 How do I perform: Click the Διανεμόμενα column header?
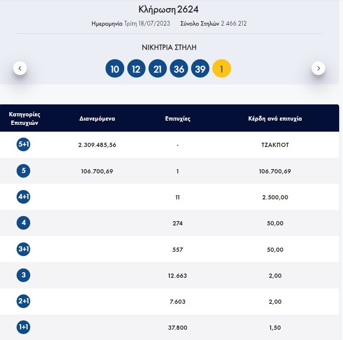click(97, 119)
